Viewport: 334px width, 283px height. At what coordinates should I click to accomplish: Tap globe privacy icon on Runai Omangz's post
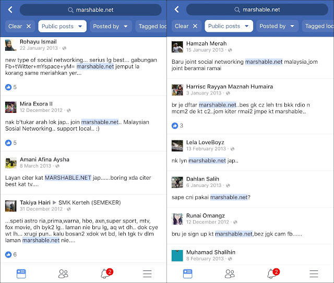click(235, 222)
